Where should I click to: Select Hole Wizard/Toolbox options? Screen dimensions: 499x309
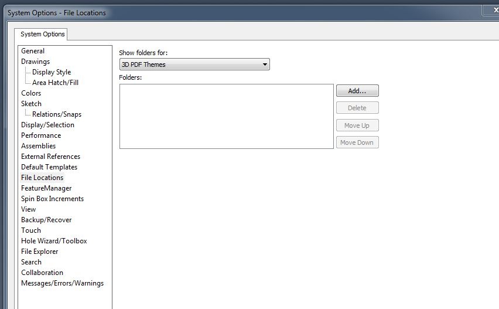54,241
